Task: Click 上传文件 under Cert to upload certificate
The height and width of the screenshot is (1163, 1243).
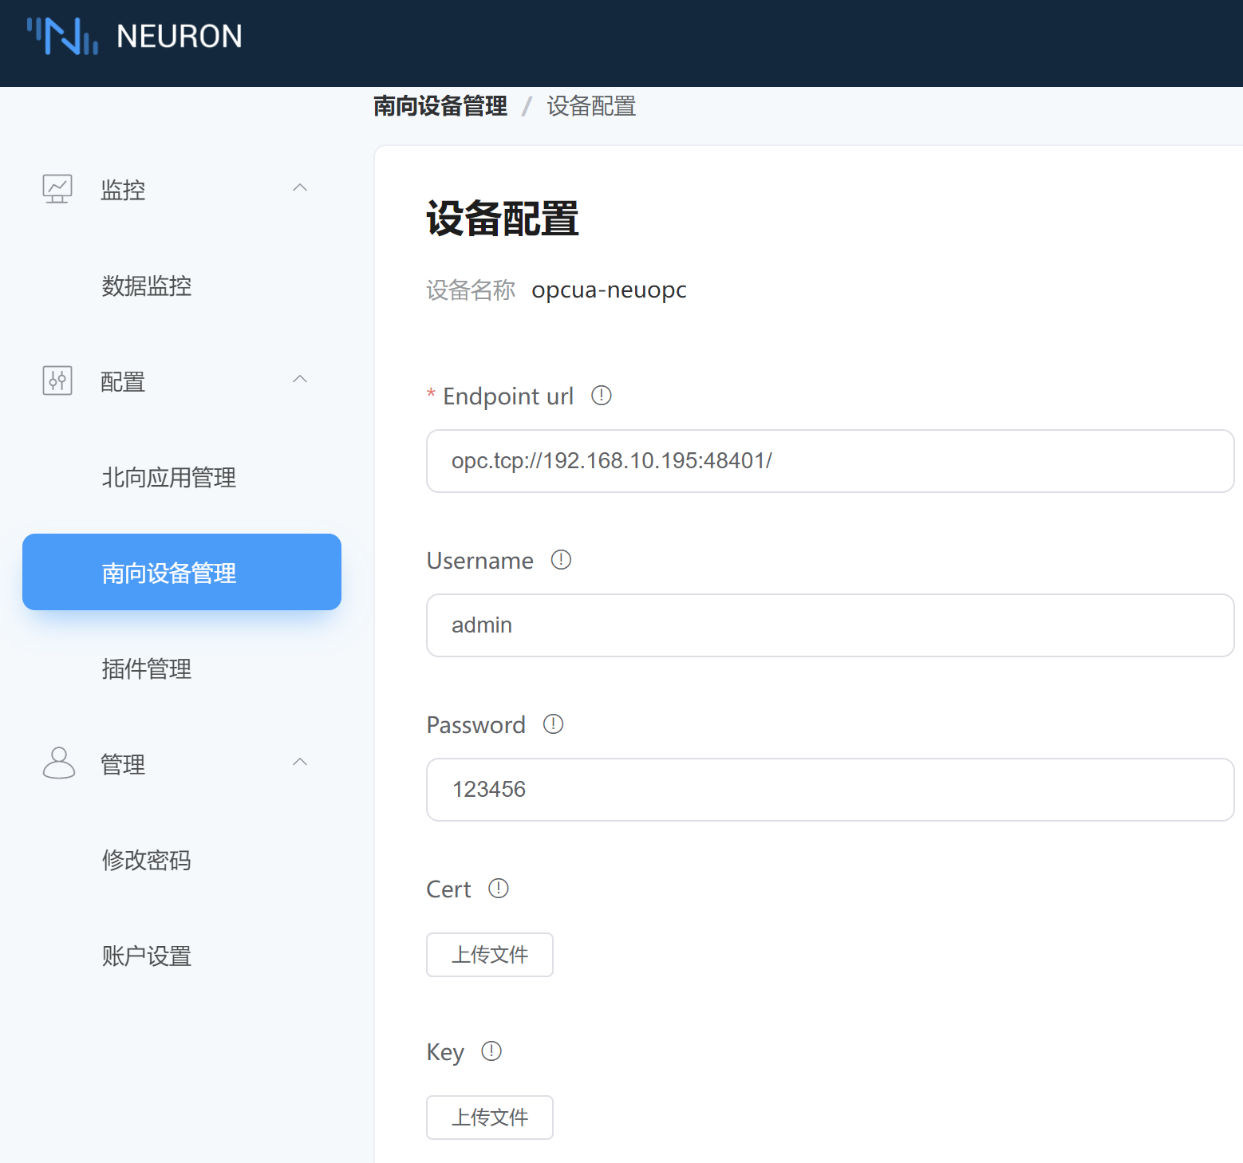Action: [489, 954]
